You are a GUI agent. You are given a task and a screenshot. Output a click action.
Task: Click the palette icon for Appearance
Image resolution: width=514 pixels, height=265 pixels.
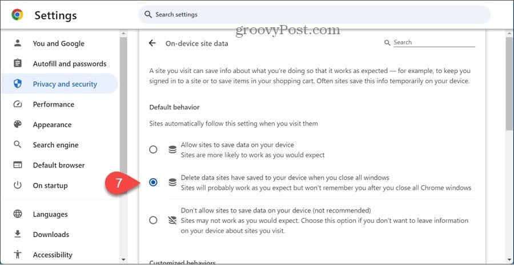point(17,124)
